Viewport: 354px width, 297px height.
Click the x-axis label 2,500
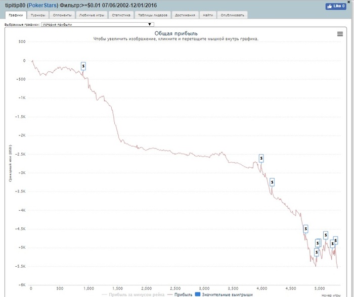pyautogui.click(x=175, y=288)
